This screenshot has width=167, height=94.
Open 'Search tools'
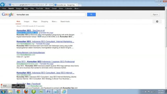point(65,21)
